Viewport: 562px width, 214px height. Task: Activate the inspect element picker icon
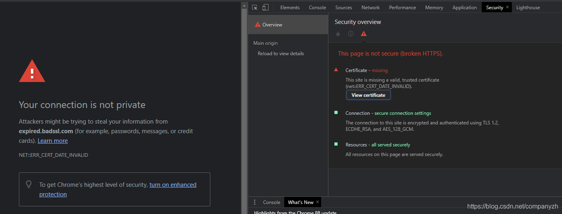(x=255, y=7)
